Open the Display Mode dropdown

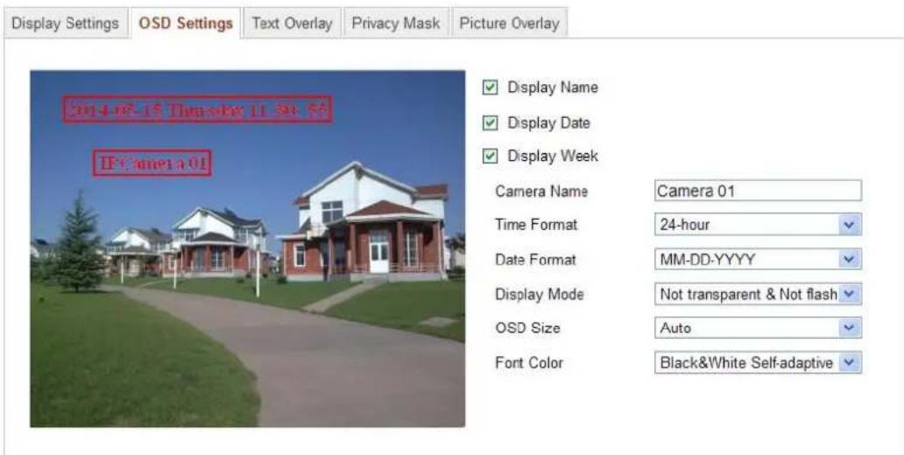point(758,294)
